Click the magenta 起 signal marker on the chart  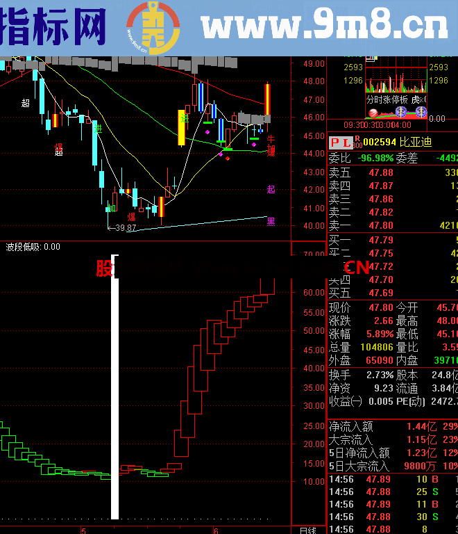[x=271, y=189]
